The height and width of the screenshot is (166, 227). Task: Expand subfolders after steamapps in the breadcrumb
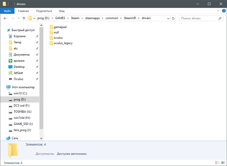(103, 18)
